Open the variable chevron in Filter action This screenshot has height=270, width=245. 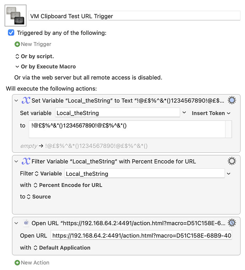coord(229,174)
